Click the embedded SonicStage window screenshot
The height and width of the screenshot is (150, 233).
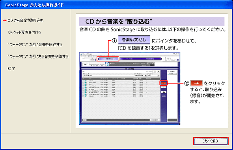pyautogui.click(x=130, y=88)
